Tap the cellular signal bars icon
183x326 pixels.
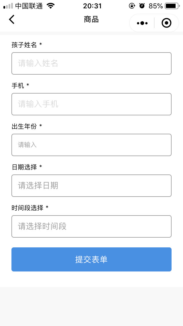pos(8,6)
